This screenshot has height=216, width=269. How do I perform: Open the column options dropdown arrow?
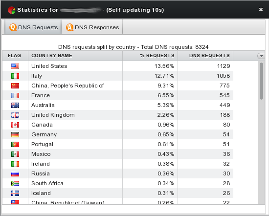(261, 56)
